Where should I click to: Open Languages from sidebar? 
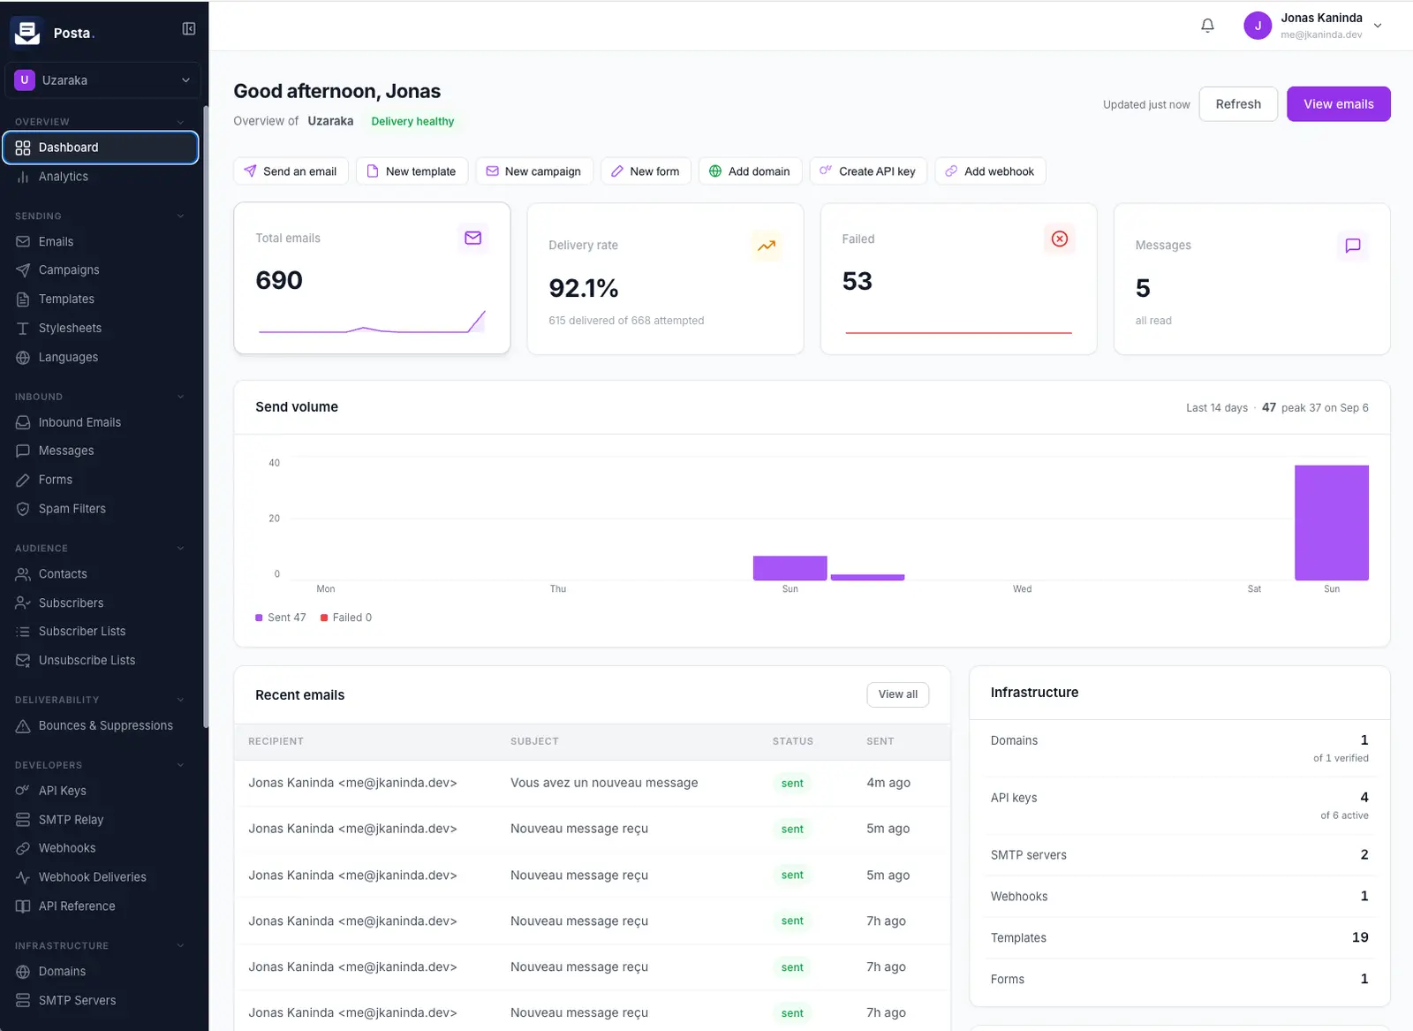(x=100, y=358)
